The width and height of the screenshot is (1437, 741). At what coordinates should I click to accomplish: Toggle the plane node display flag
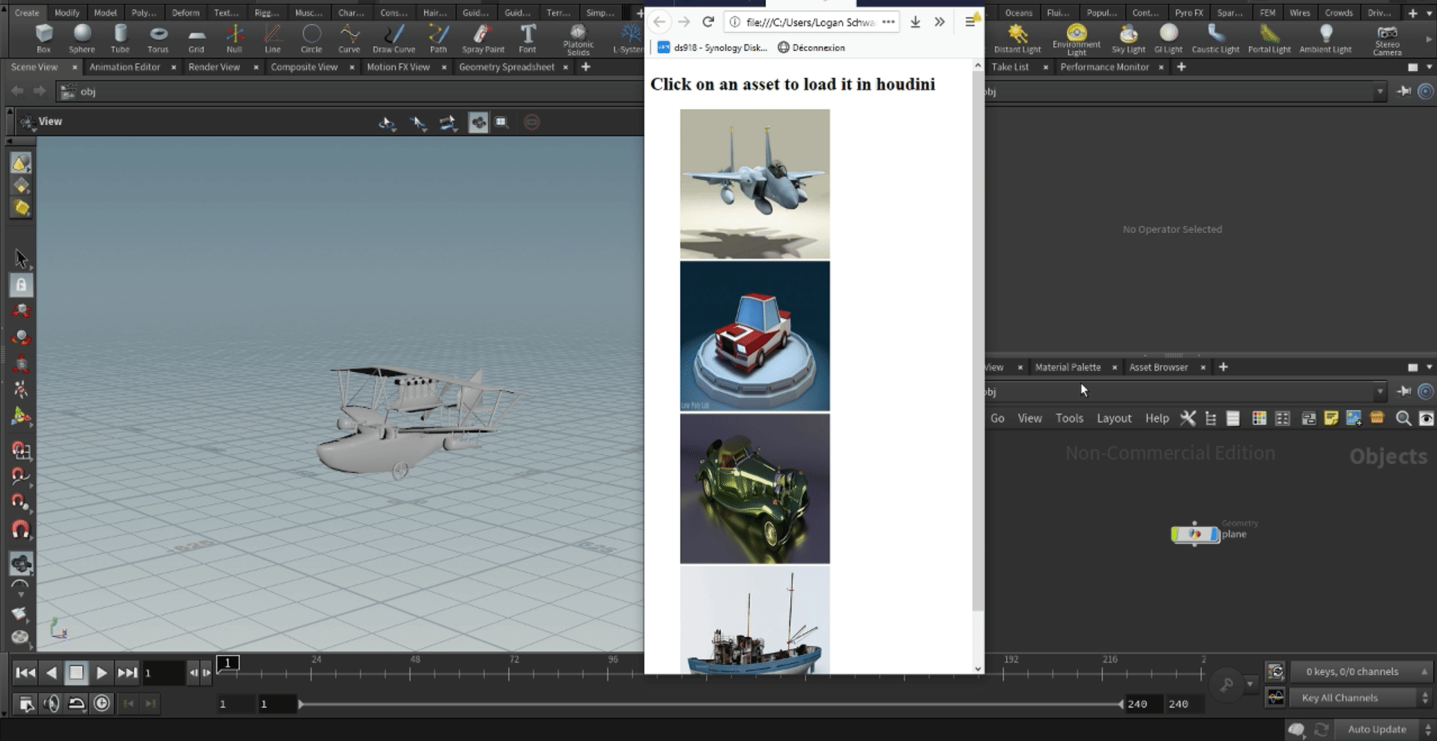point(1214,534)
